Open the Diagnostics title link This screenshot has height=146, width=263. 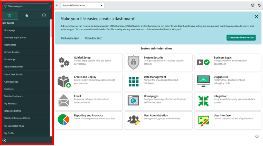(221, 77)
